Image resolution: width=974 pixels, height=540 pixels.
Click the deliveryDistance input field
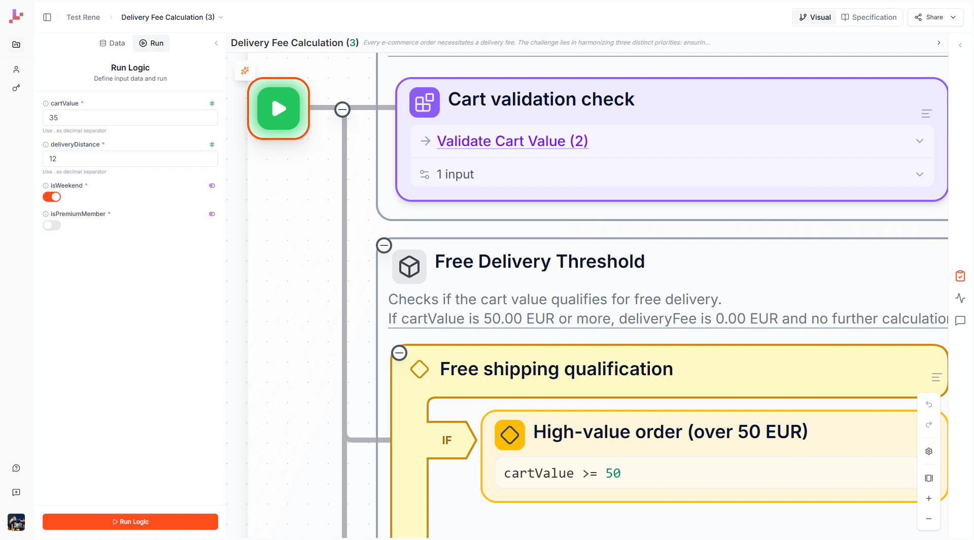coord(130,159)
